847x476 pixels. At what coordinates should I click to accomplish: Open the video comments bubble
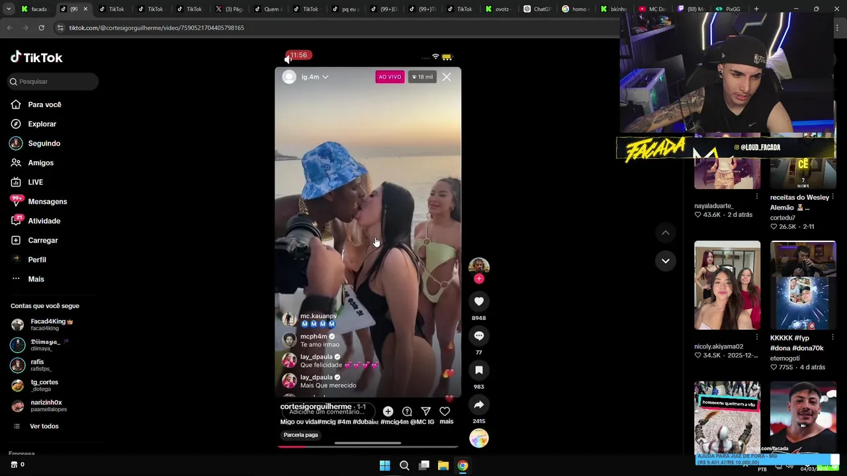(x=479, y=336)
